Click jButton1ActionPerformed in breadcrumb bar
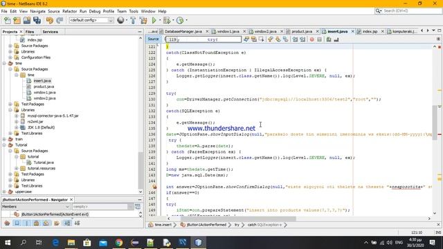 tap(206, 225)
